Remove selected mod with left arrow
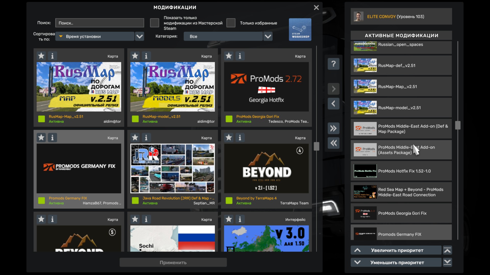Image resolution: width=490 pixels, height=275 pixels. point(333,104)
